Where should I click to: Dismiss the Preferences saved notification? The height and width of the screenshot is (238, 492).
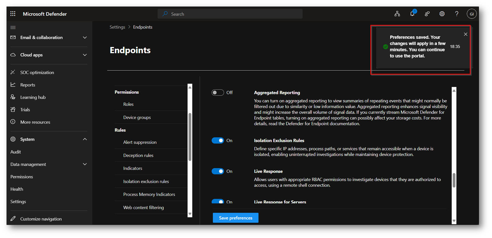(x=466, y=34)
